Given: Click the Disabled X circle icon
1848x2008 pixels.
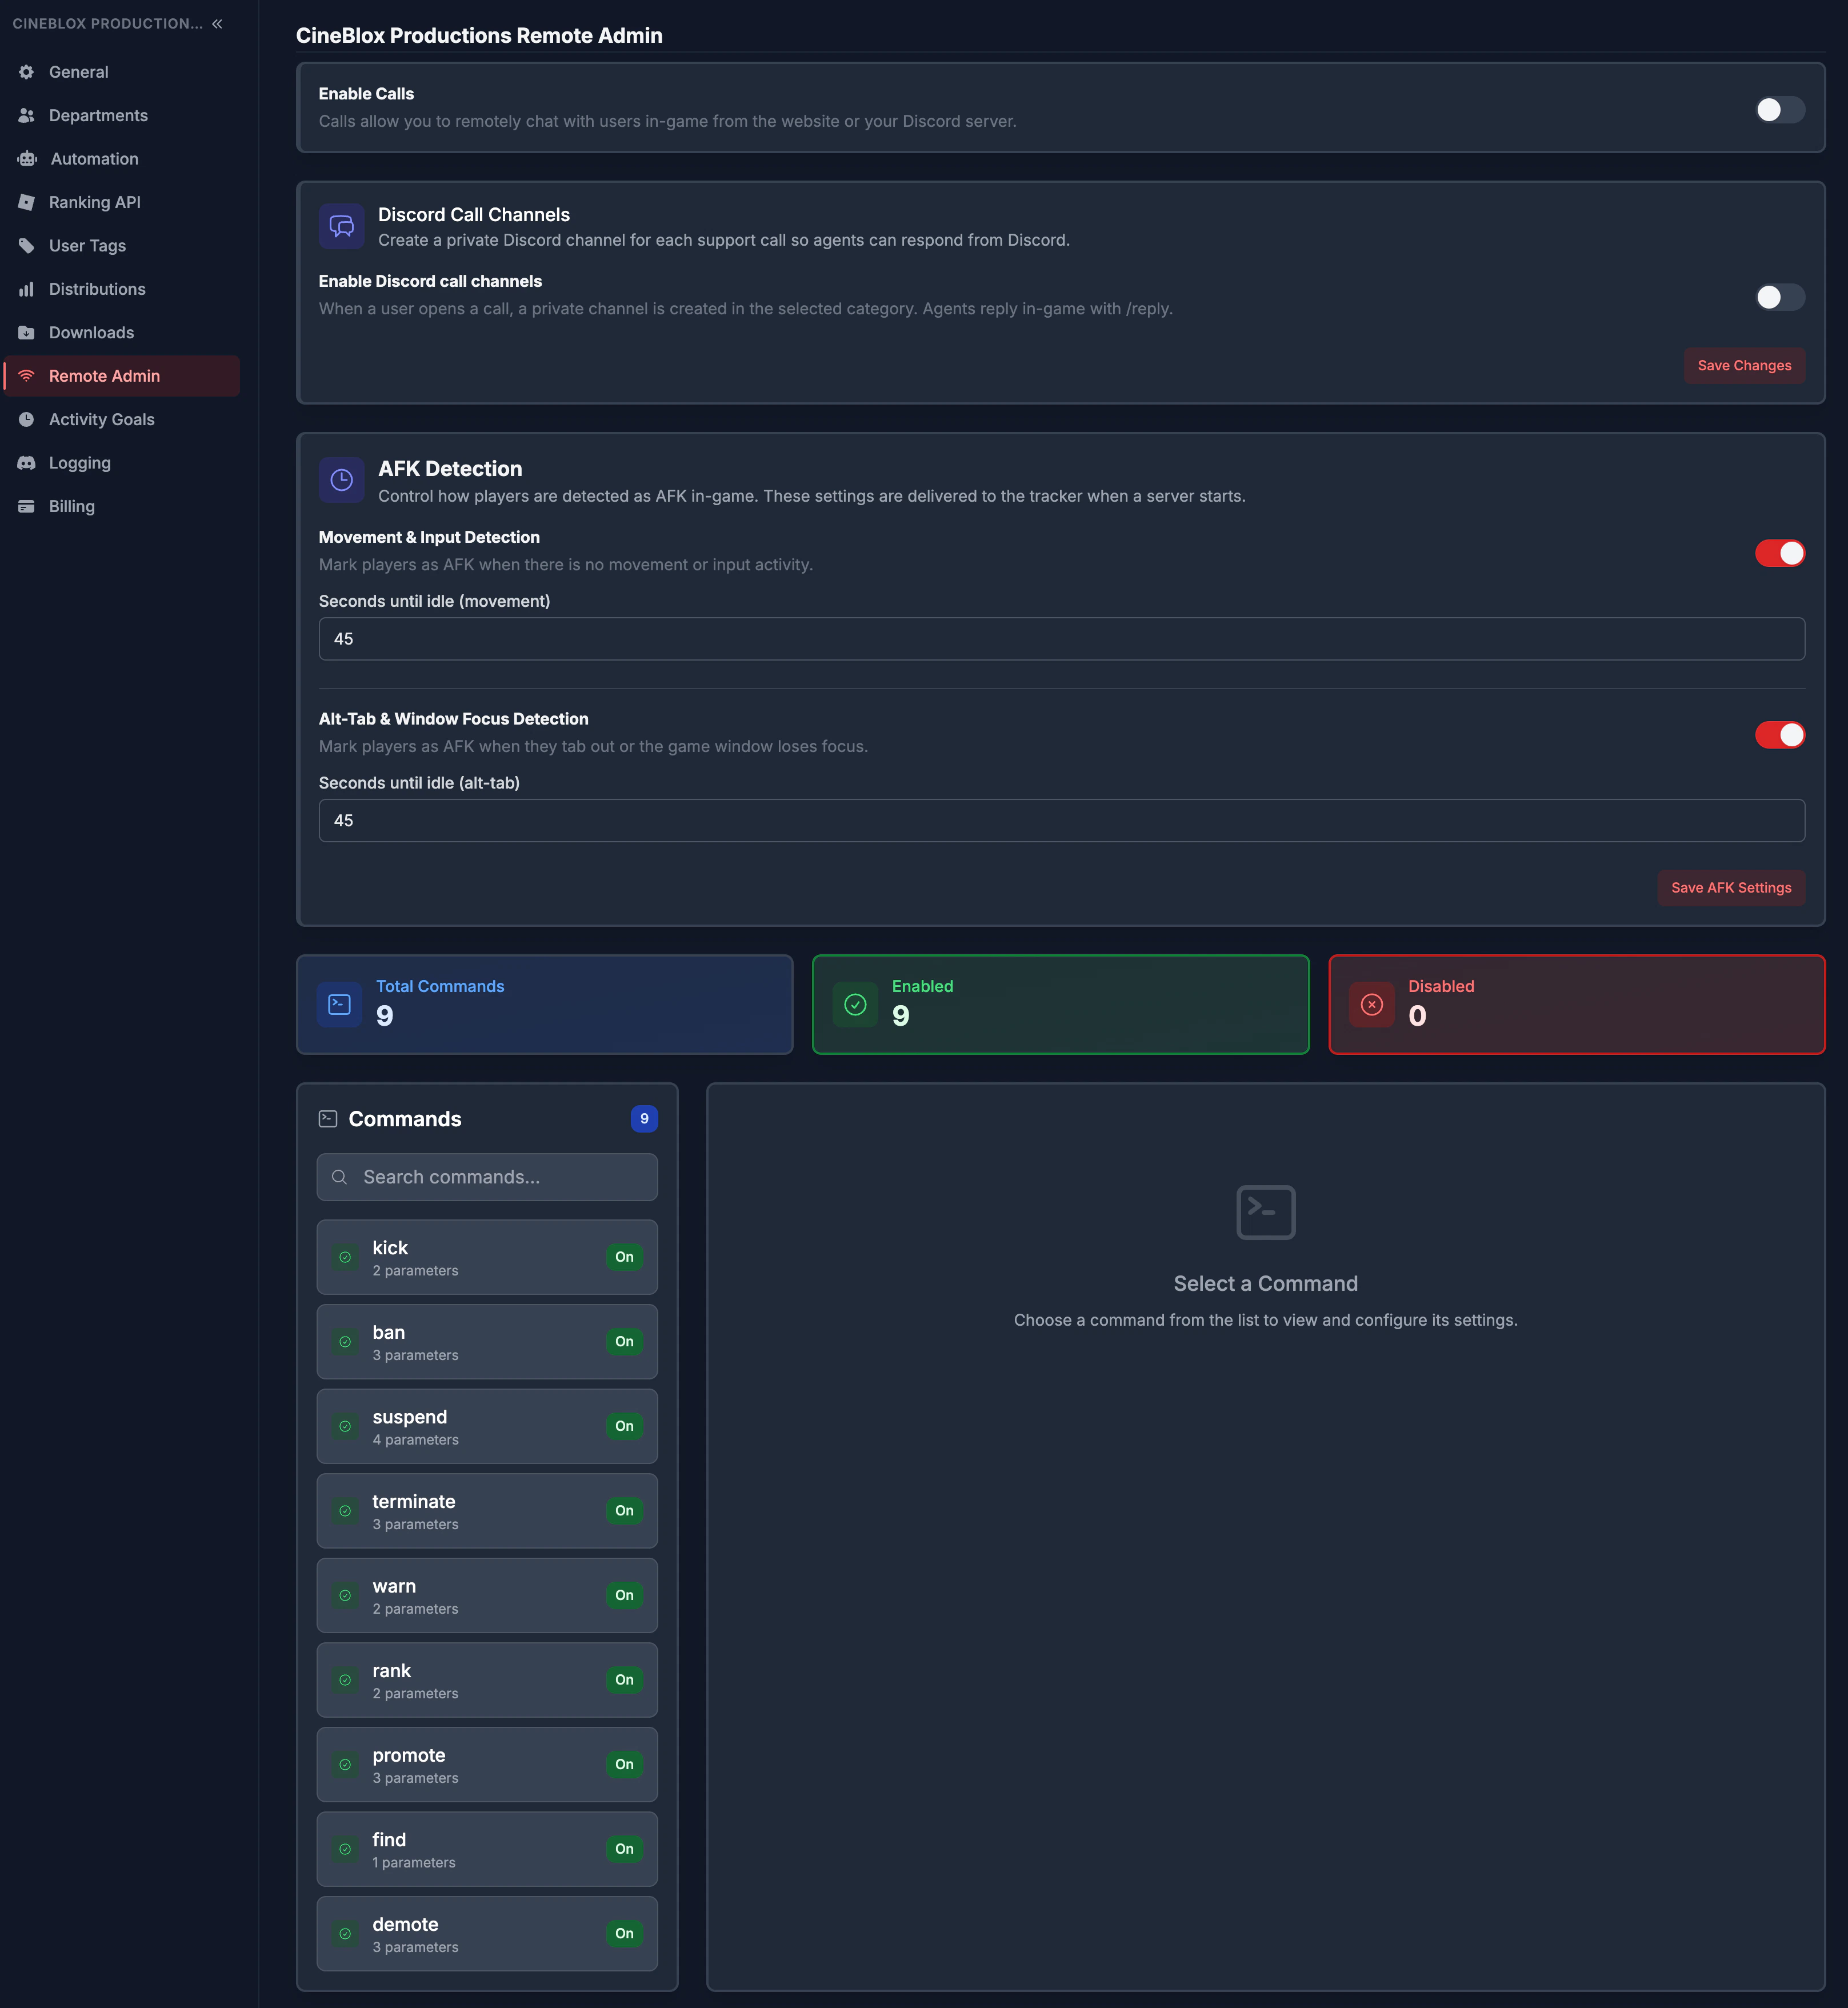Looking at the screenshot, I should coord(1372,1005).
